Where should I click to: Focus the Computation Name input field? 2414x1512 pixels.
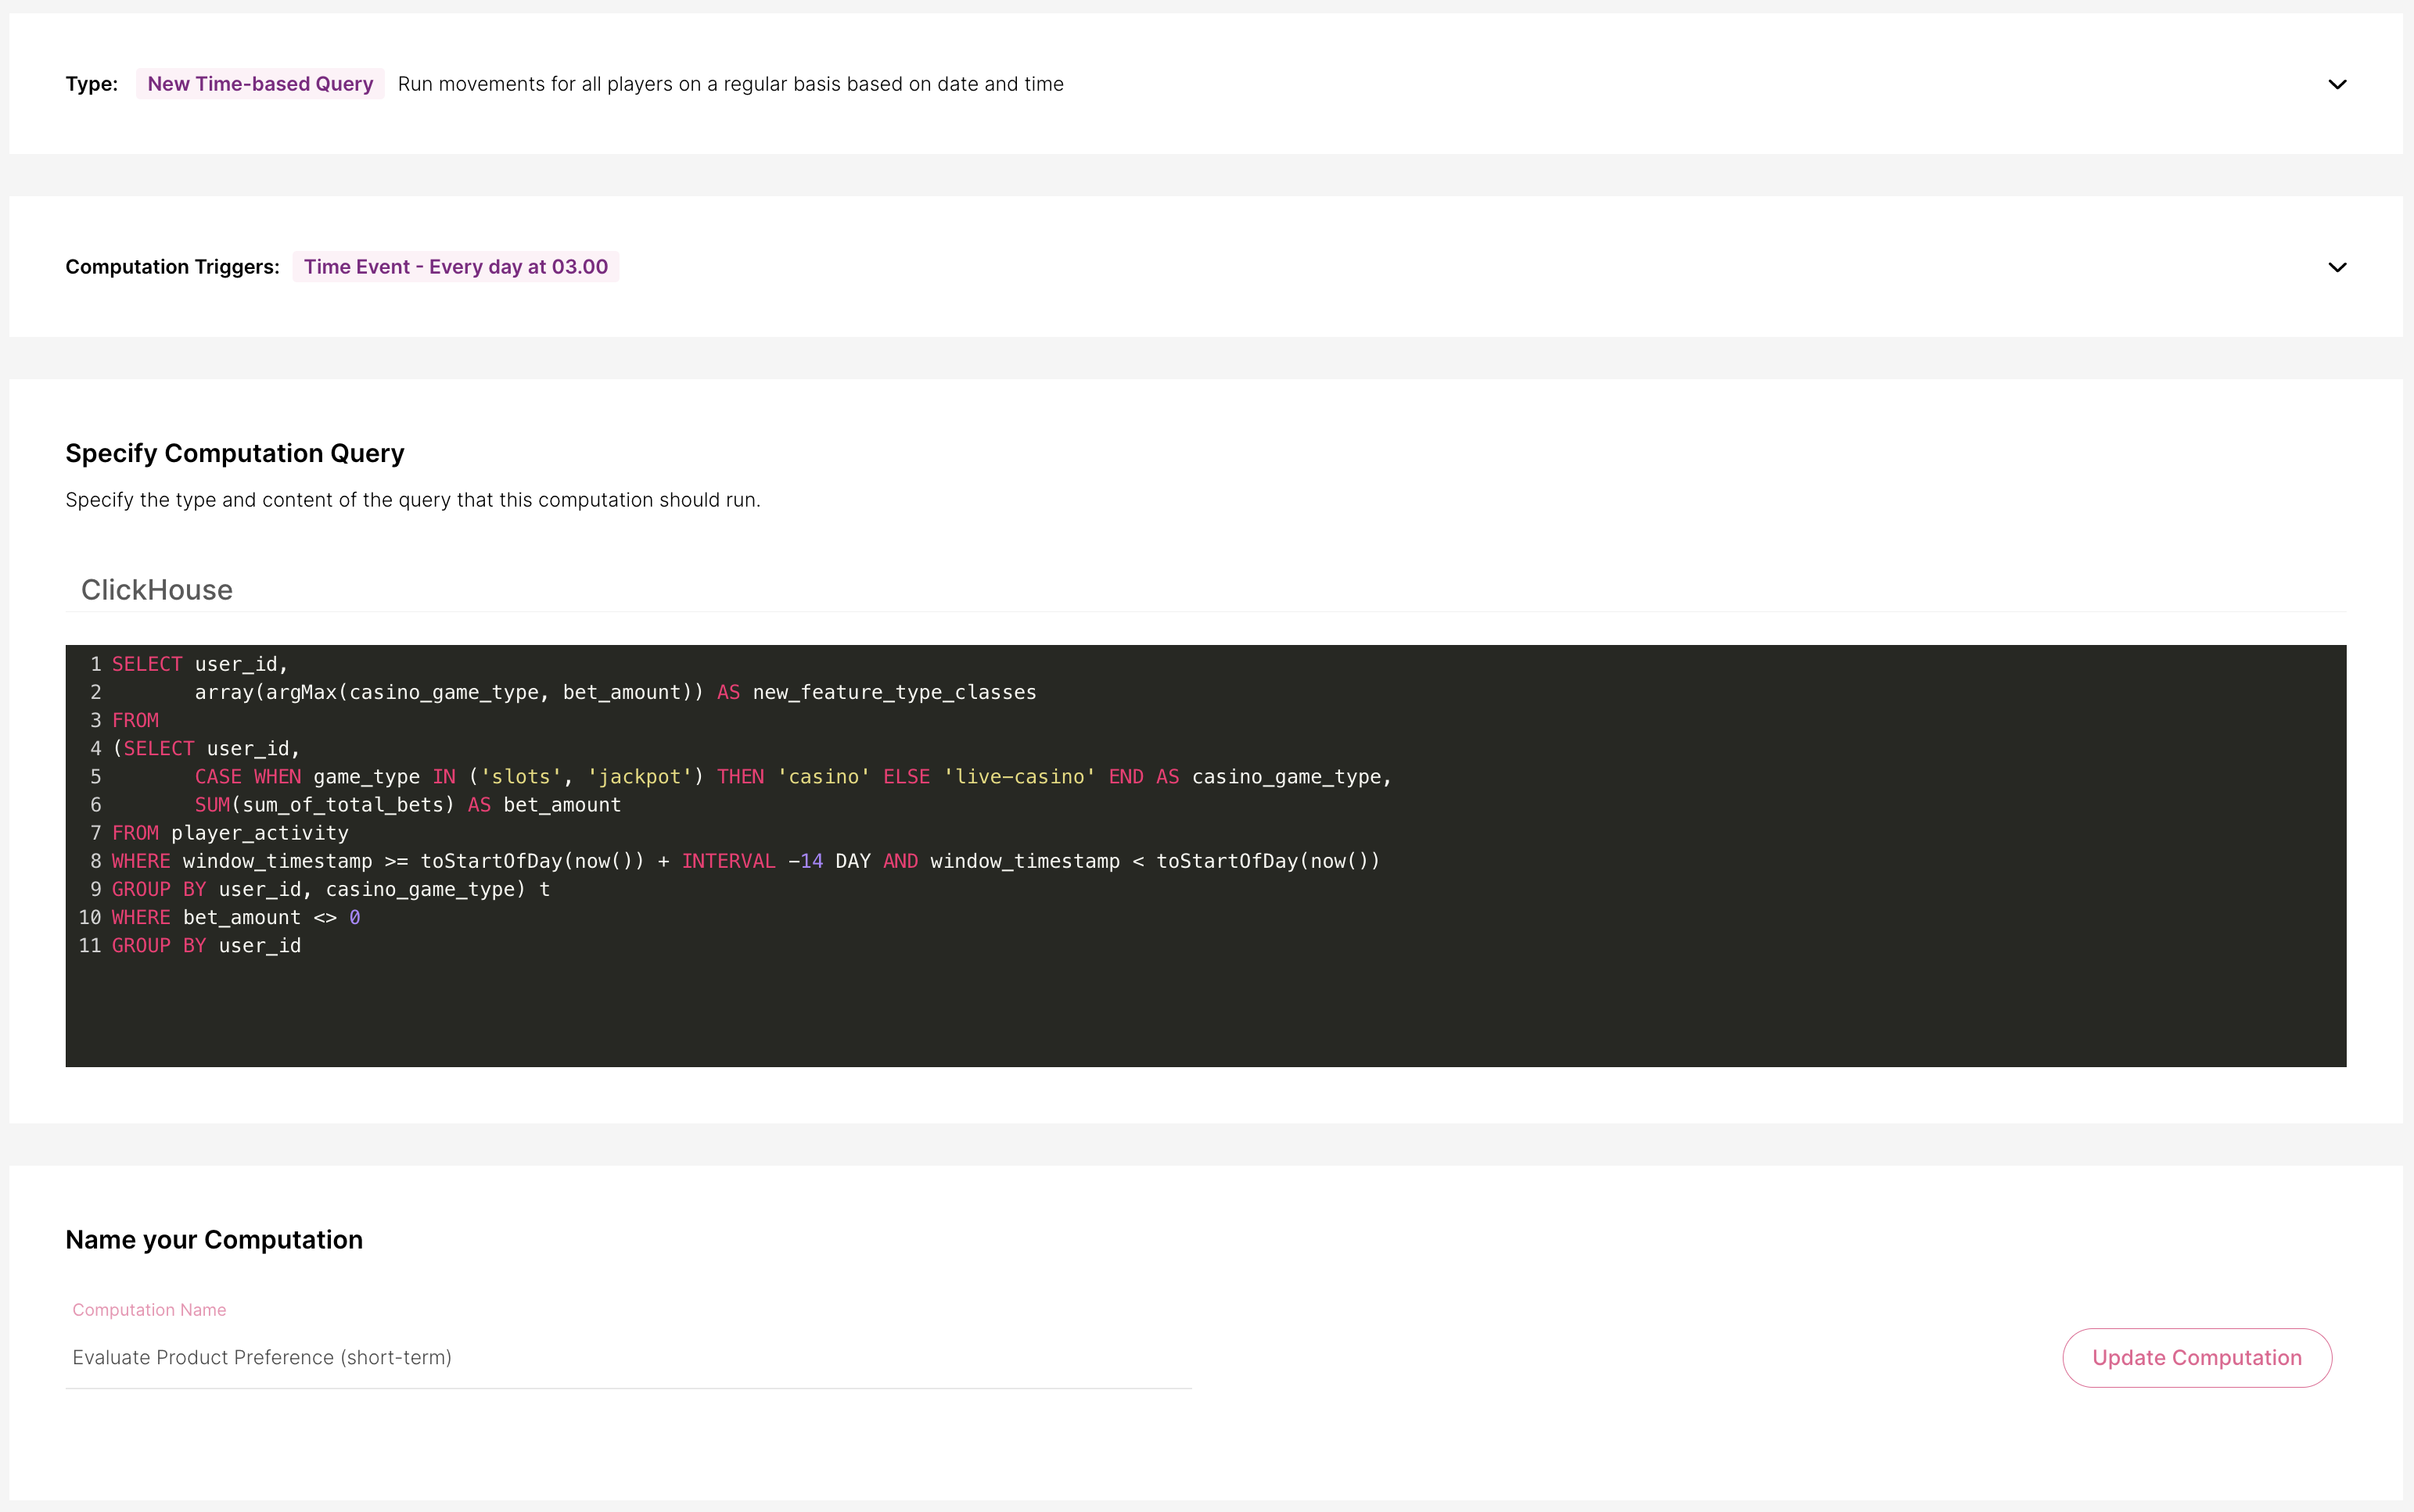(628, 1357)
